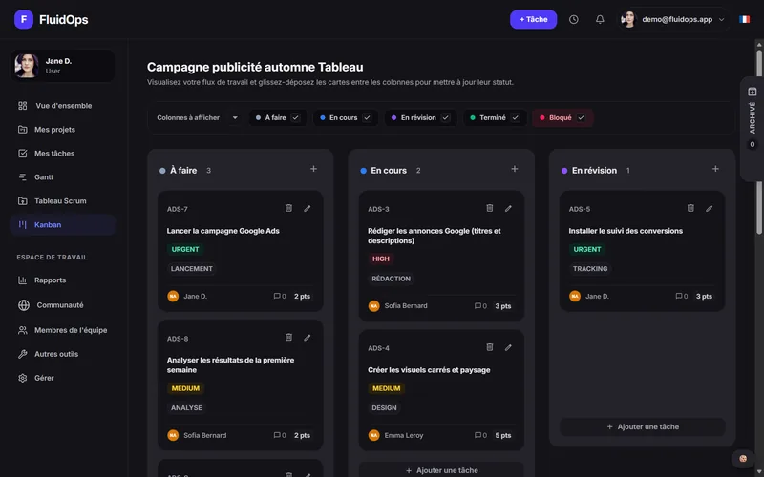Click the cookie icon at bottom right
This screenshot has height=477, width=764.
point(743,459)
